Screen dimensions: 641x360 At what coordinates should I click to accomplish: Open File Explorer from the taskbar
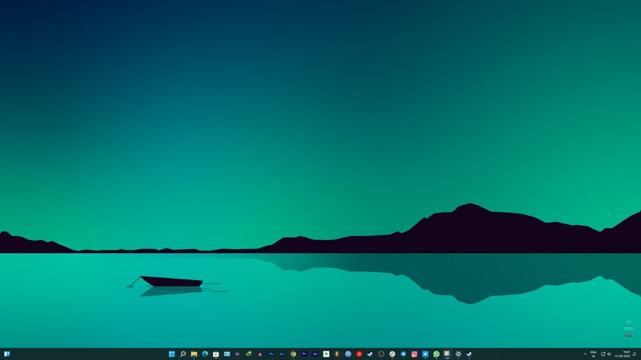[194, 354]
